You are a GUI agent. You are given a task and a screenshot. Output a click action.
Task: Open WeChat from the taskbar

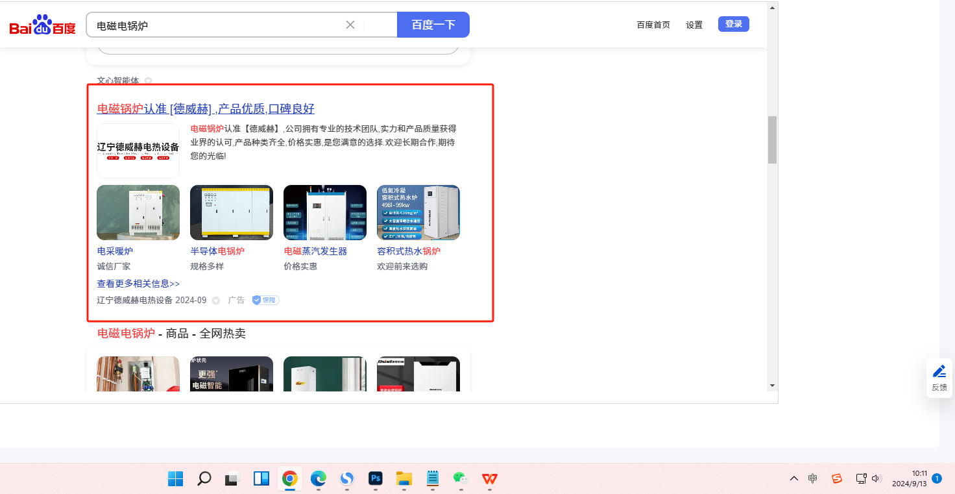pyautogui.click(x=461, y=479)
